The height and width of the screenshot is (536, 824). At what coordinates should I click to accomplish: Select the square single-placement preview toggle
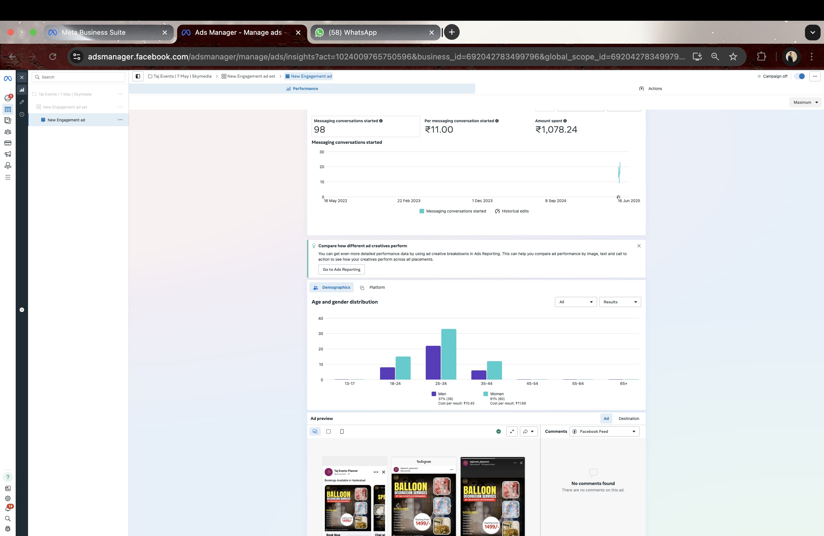pyautogui.click(x=328, y=431)
